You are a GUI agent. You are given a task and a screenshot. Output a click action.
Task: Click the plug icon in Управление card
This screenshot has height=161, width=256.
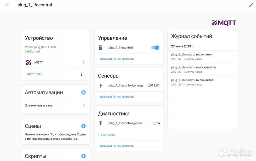pos(101,48)
